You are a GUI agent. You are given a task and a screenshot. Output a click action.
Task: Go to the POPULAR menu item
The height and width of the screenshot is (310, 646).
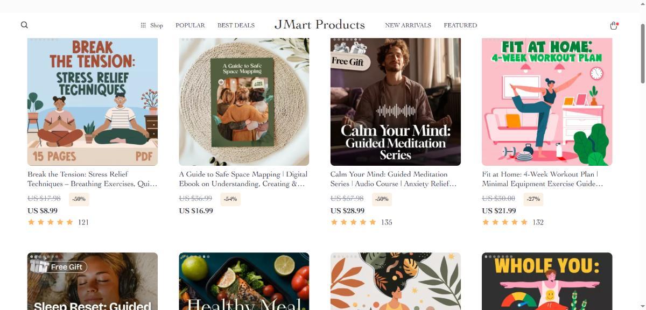tap(190, 25)
